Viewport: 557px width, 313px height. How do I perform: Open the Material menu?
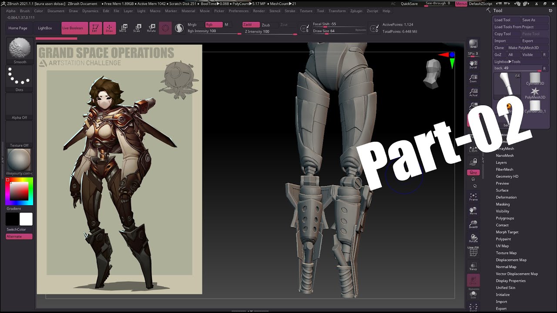(188, 11)
